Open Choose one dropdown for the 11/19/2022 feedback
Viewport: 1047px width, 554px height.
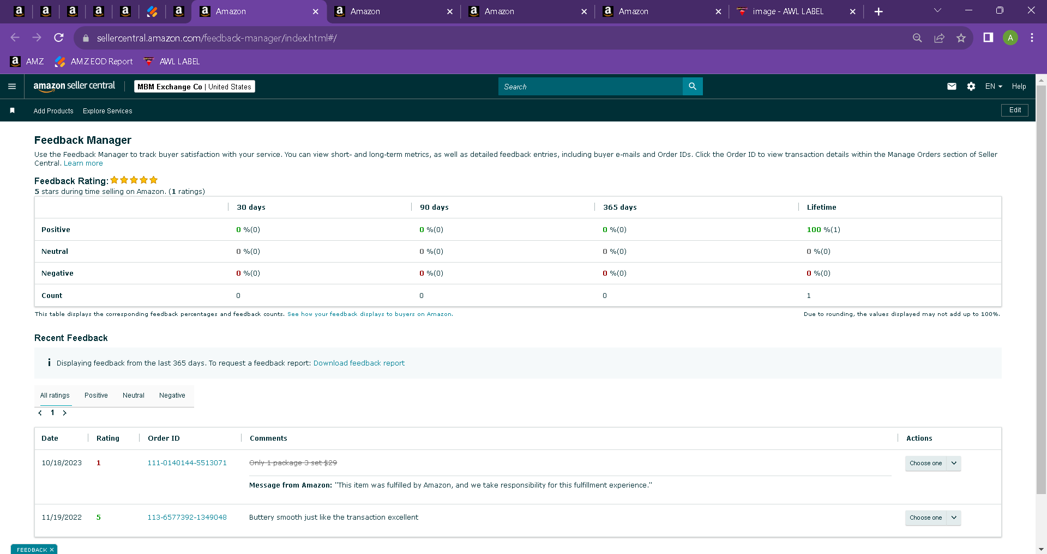coord(933,518)
